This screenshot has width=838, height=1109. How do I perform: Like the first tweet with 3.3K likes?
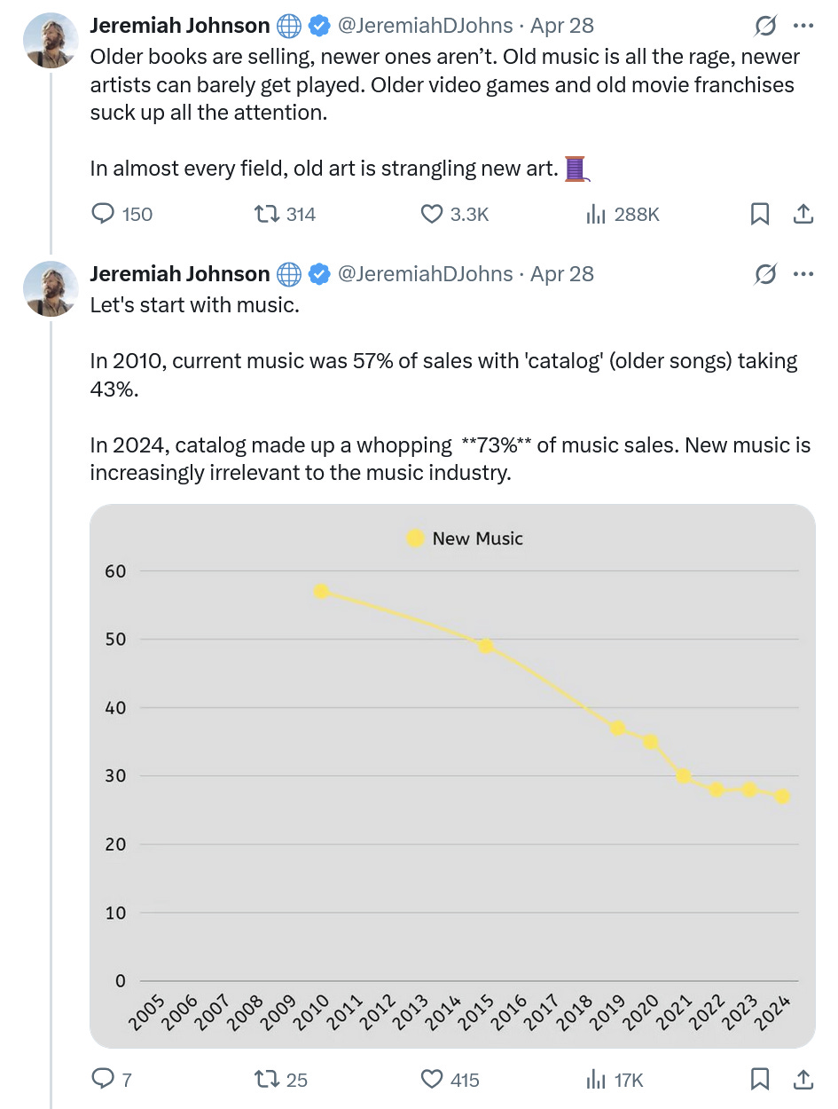[x=432, y=214]
